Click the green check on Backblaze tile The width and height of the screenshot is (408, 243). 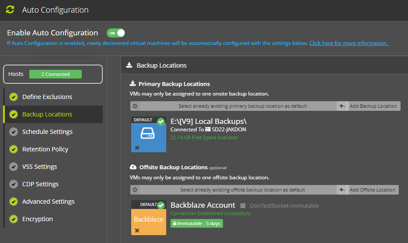tap(161, 205)
